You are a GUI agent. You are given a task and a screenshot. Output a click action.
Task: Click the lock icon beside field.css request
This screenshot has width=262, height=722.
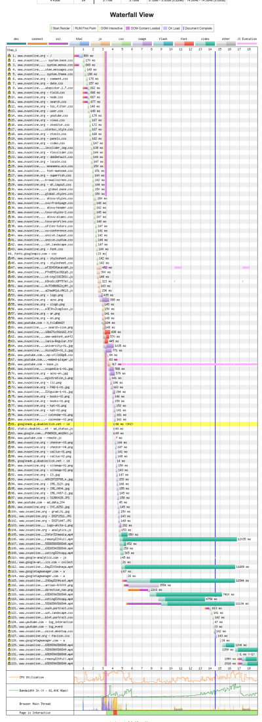click(x=9, y=92)
